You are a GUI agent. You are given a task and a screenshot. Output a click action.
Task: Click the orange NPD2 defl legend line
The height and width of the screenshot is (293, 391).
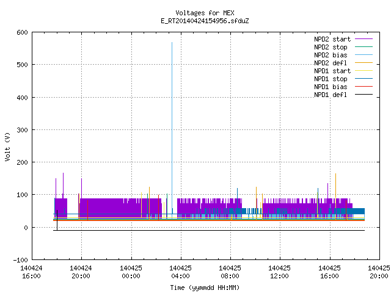[364, 63]
